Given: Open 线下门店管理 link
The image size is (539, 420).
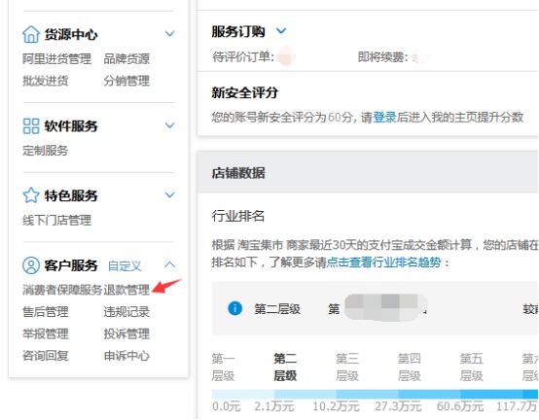Looking at the screenshot, I should pyautogui.click(x=57, y=220).
